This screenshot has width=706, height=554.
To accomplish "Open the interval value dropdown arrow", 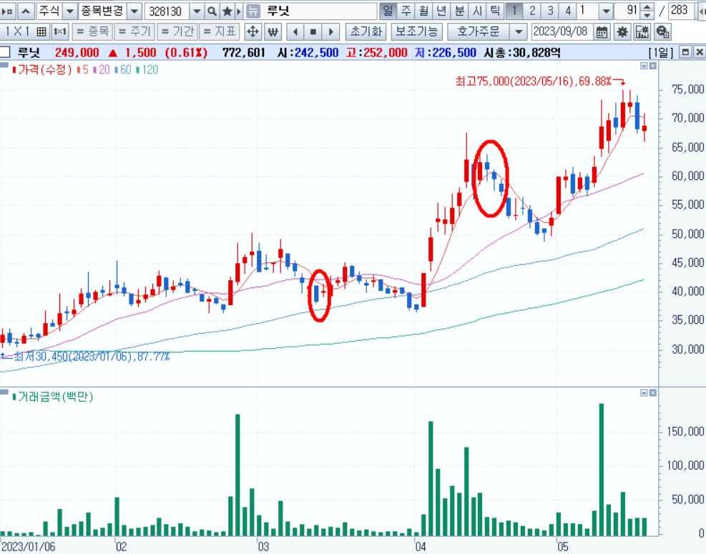I will point(606,11).
